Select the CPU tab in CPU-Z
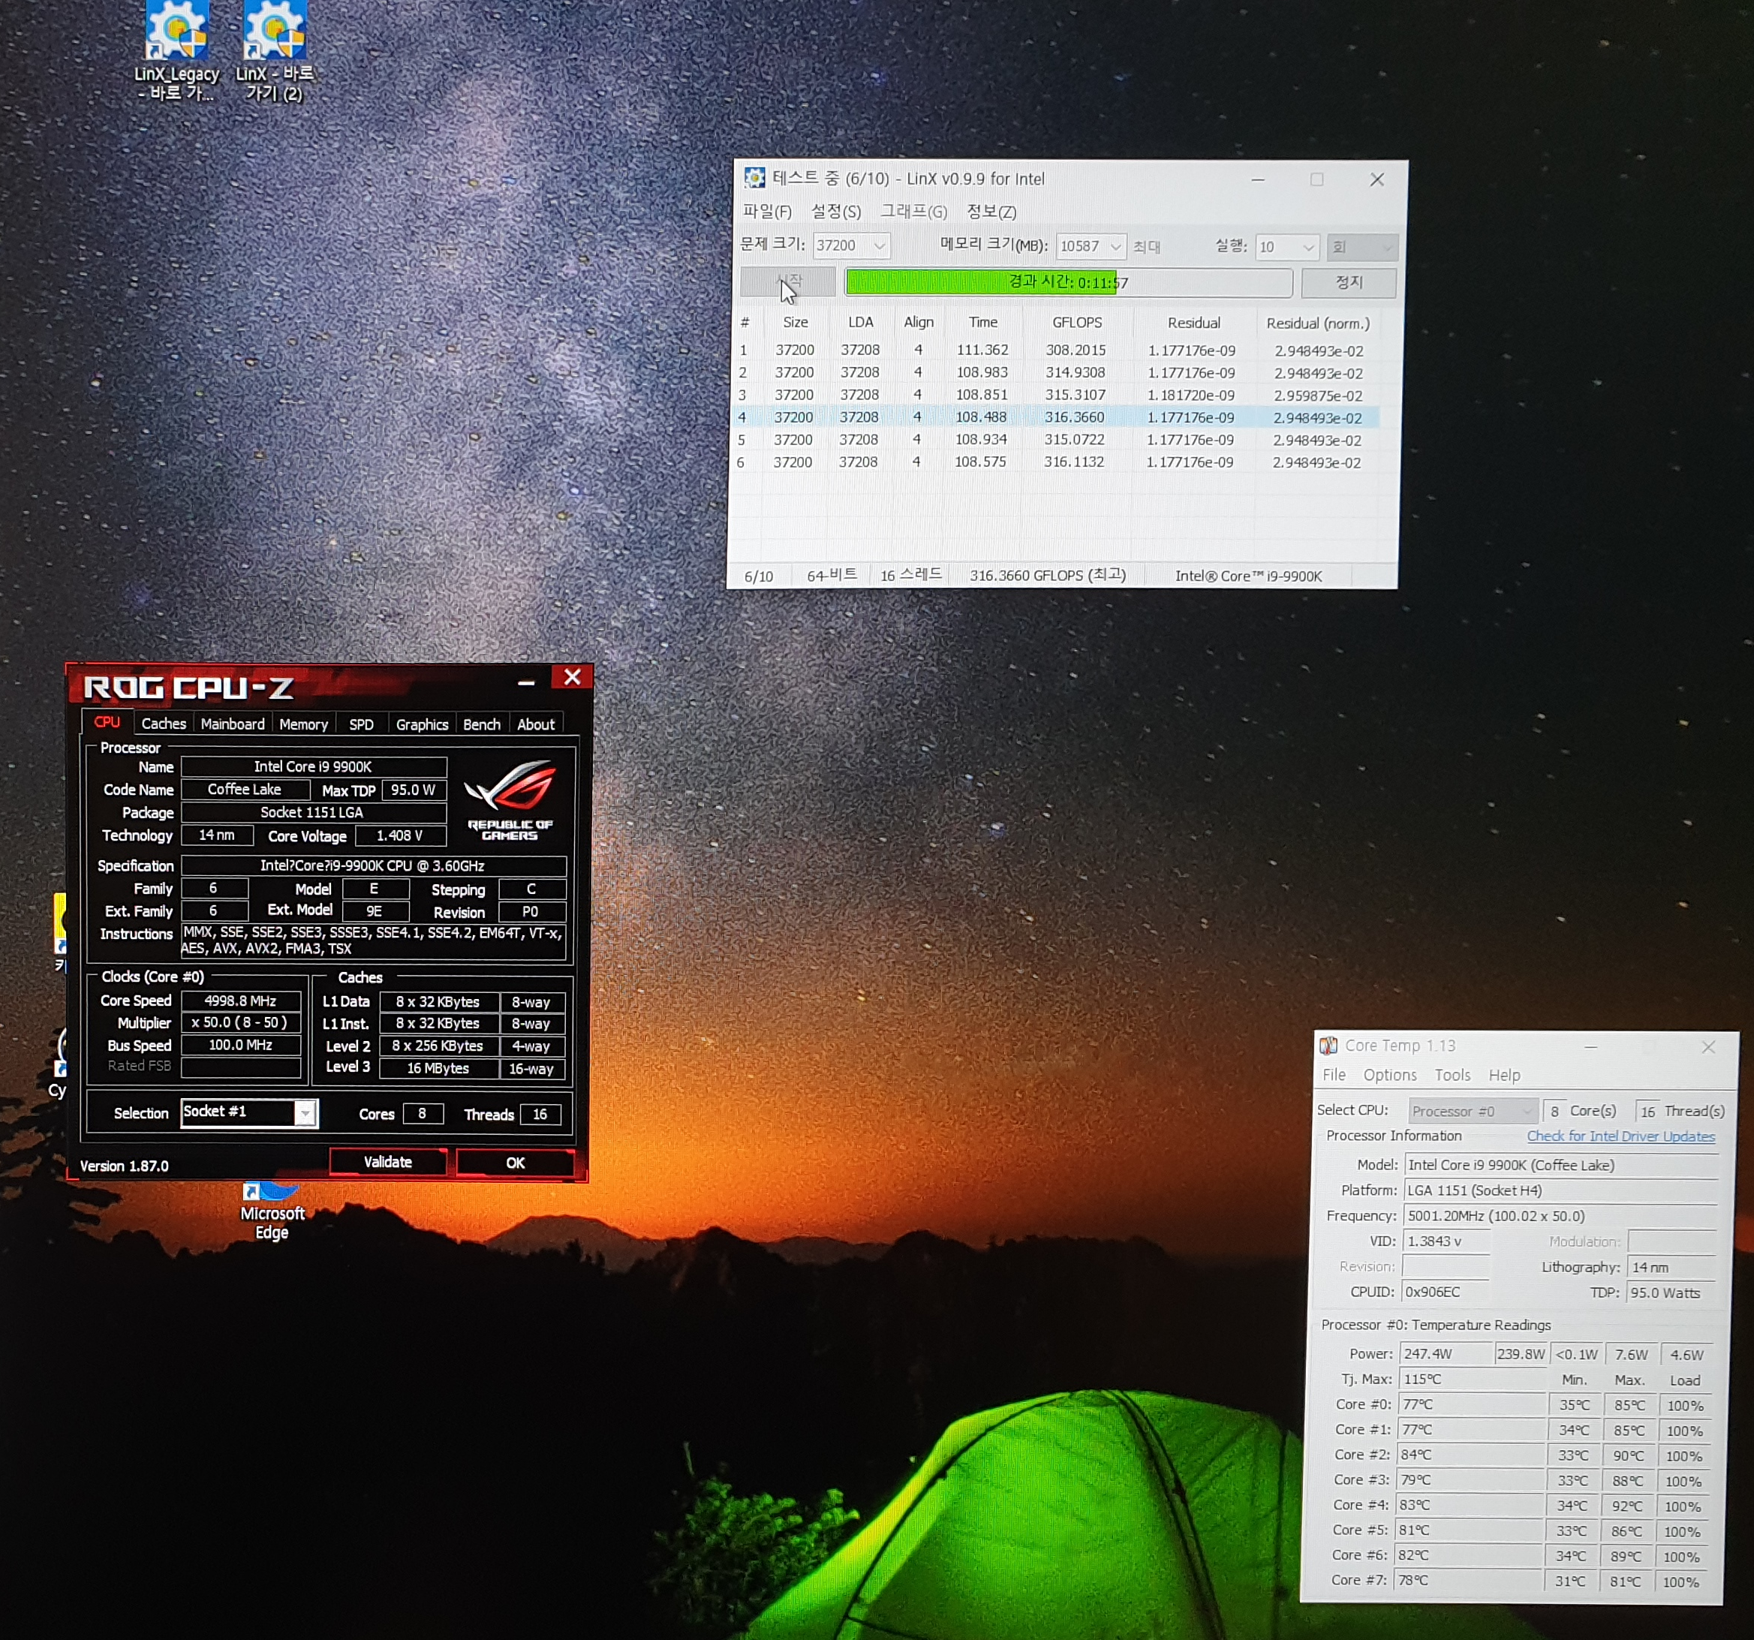 (107, 721)
